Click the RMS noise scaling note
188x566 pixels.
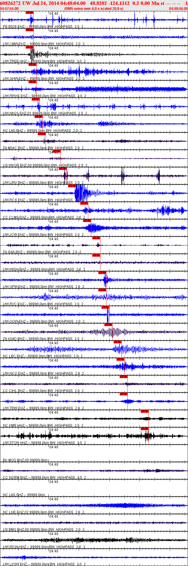[94, 8]
